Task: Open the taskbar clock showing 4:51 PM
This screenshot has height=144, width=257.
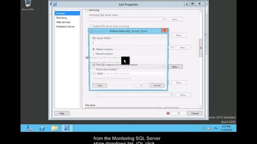Action: (226, 128)
